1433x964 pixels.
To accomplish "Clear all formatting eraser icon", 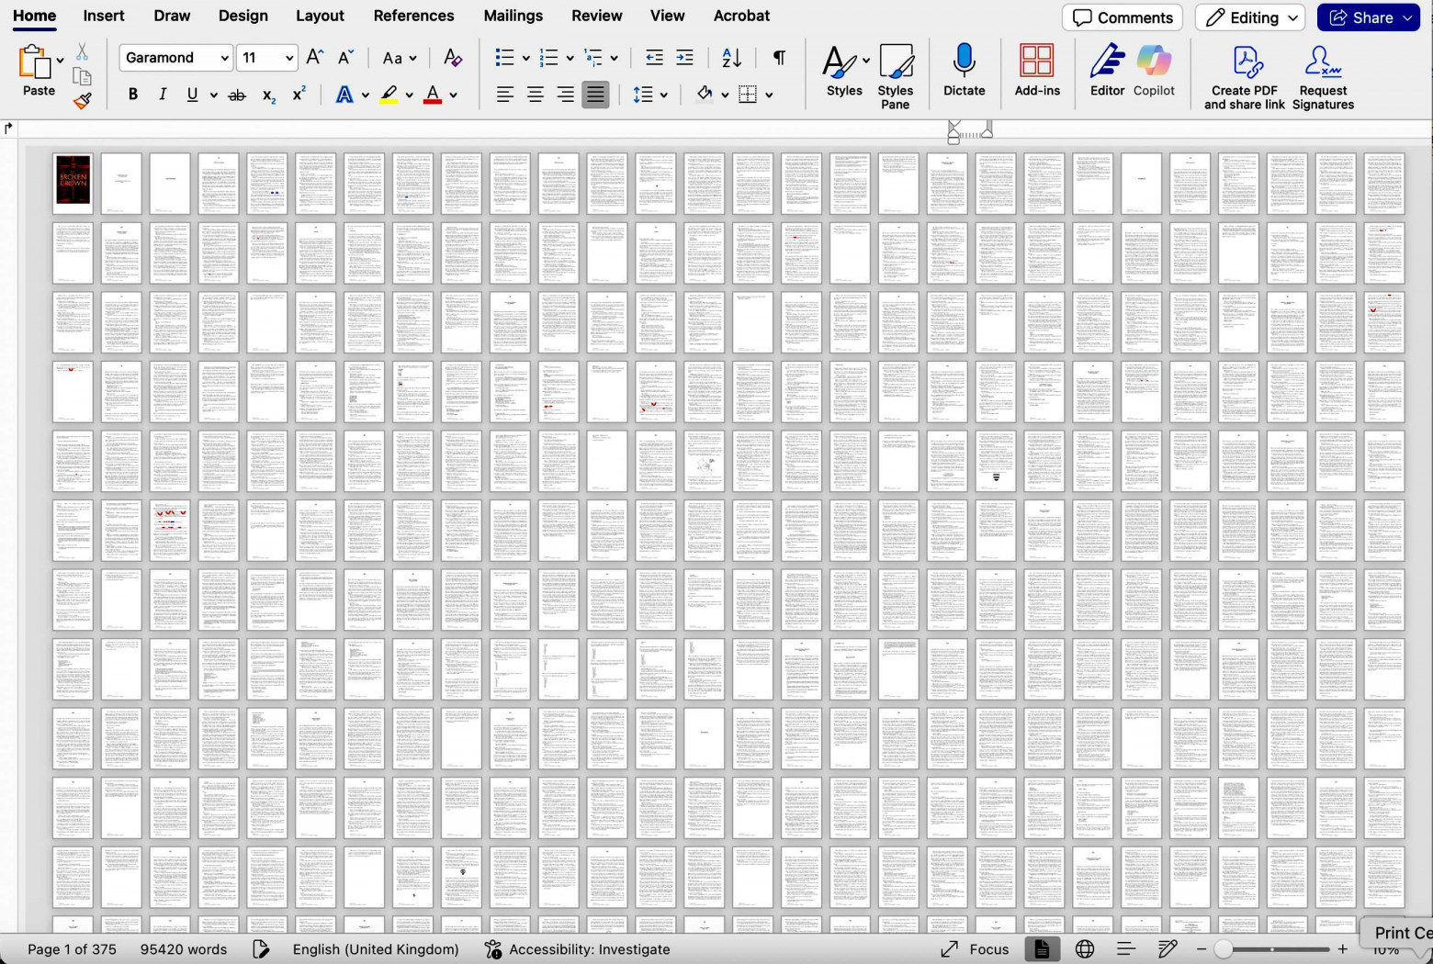I will coord(452,57).
